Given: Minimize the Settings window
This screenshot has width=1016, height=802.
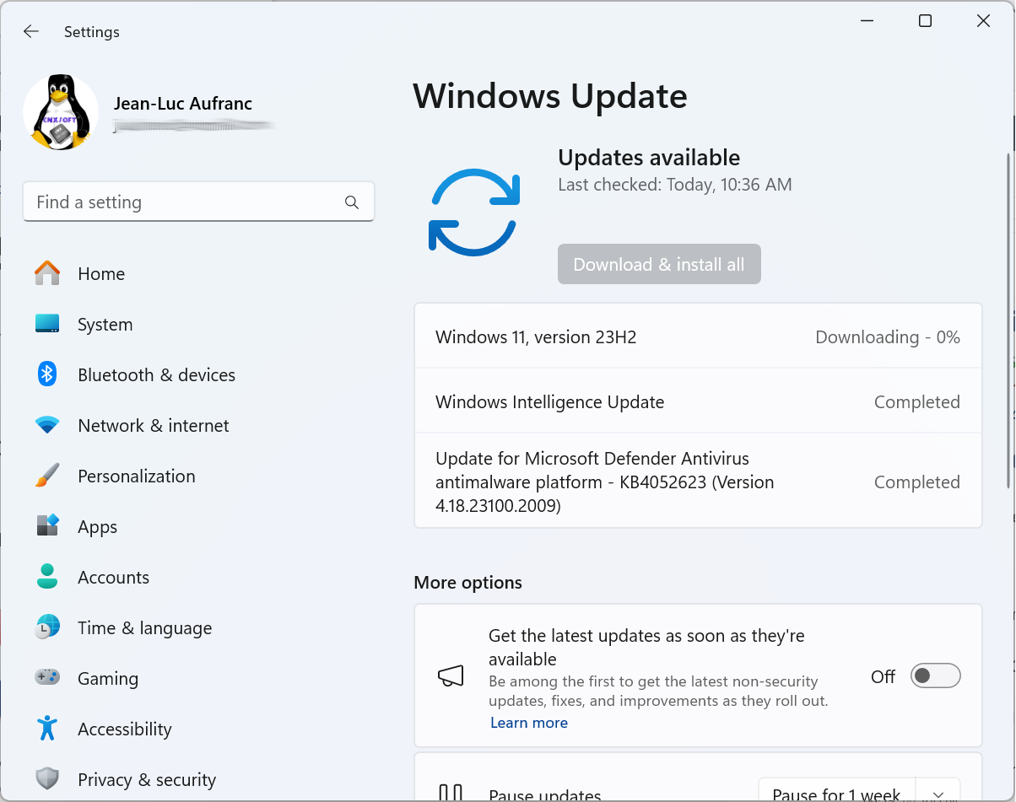Looking at the screenshot, I should [x=867, y=21].
